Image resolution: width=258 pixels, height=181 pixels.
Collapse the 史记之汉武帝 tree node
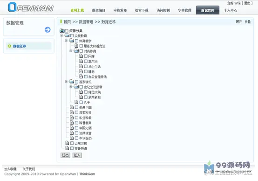tap(71, 87)
